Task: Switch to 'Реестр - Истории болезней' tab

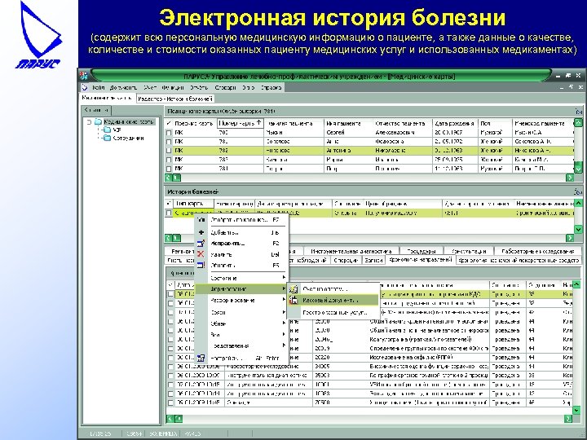Action: [175, 99]
